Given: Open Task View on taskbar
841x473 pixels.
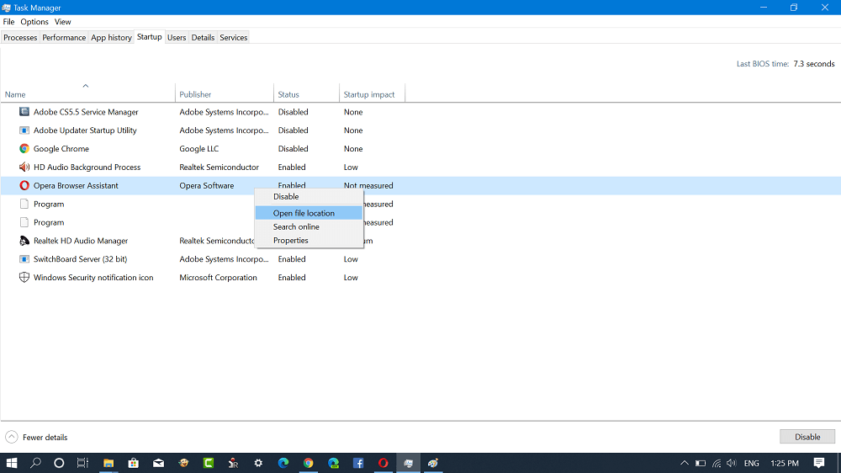Looking at the screenshot, I should [x=82, y=463].
